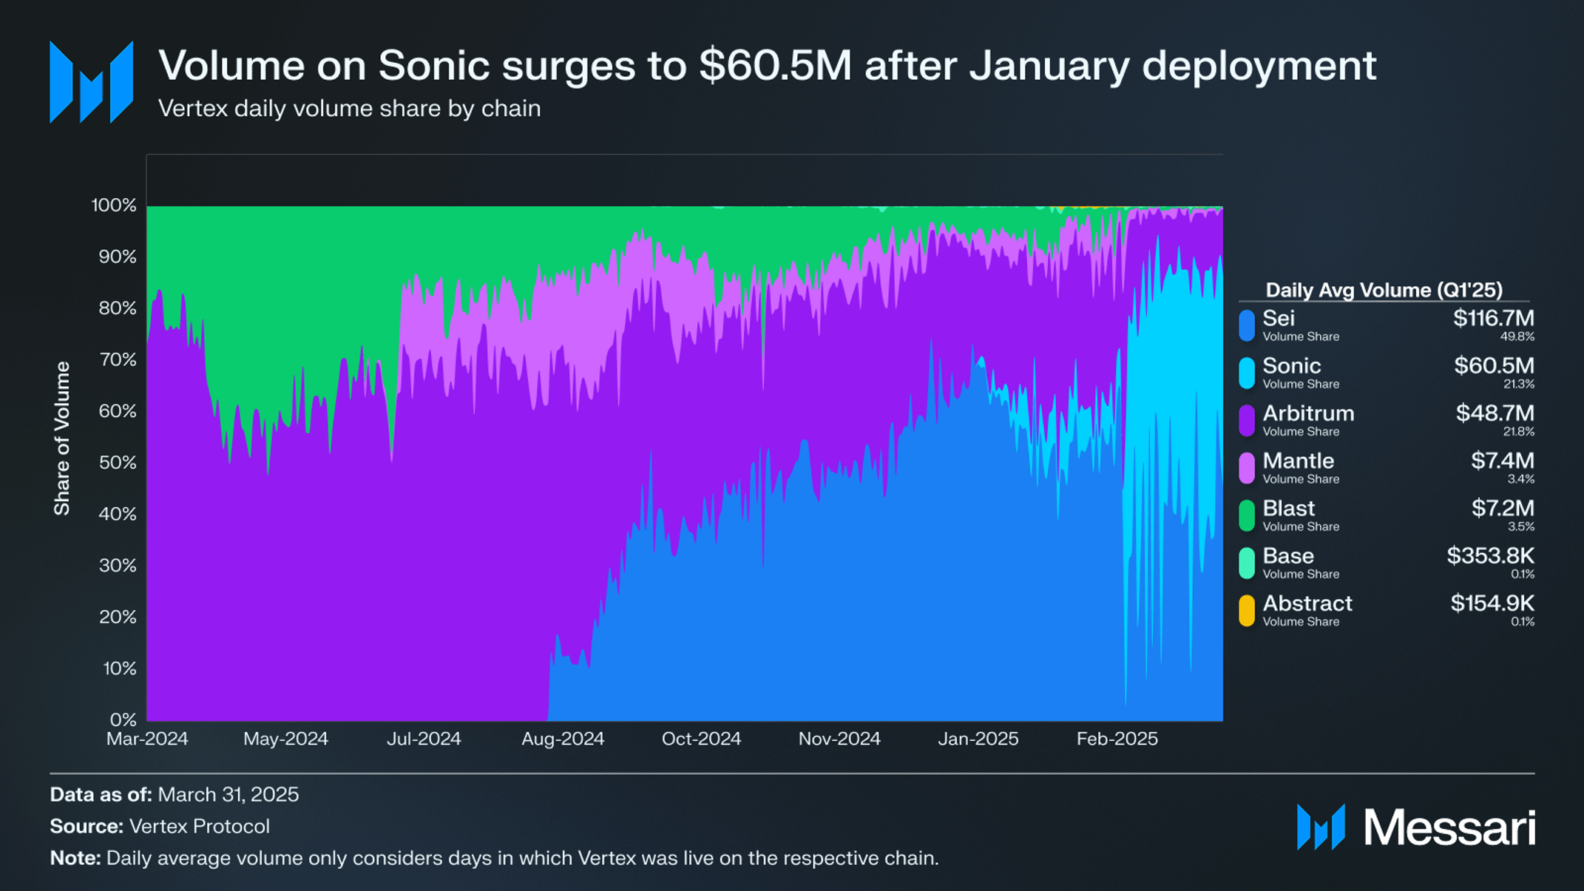Click the Sei blue legend swatch
Image resolution: width=1584 pixels, height=891 pixels.
(1247, 325)
